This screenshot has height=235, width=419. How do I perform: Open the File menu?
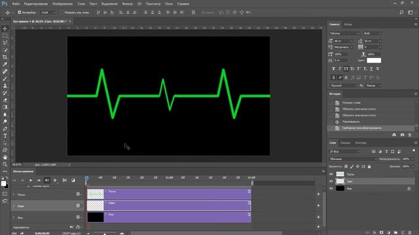click(16, 4)
